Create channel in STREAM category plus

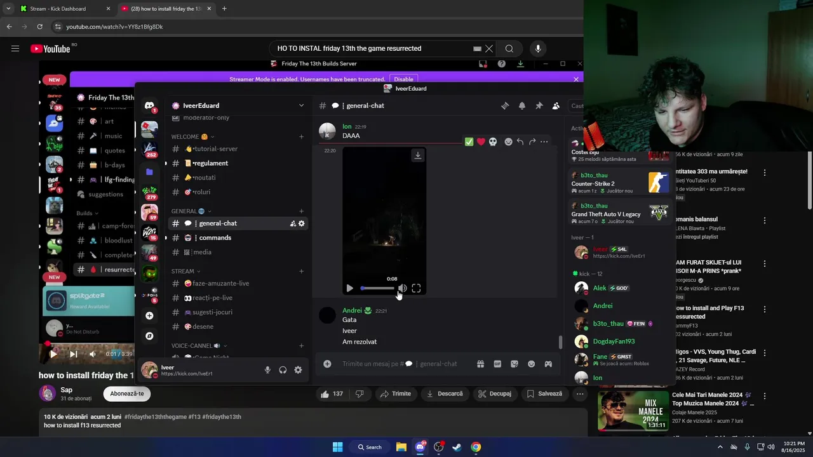click(301, 271)
